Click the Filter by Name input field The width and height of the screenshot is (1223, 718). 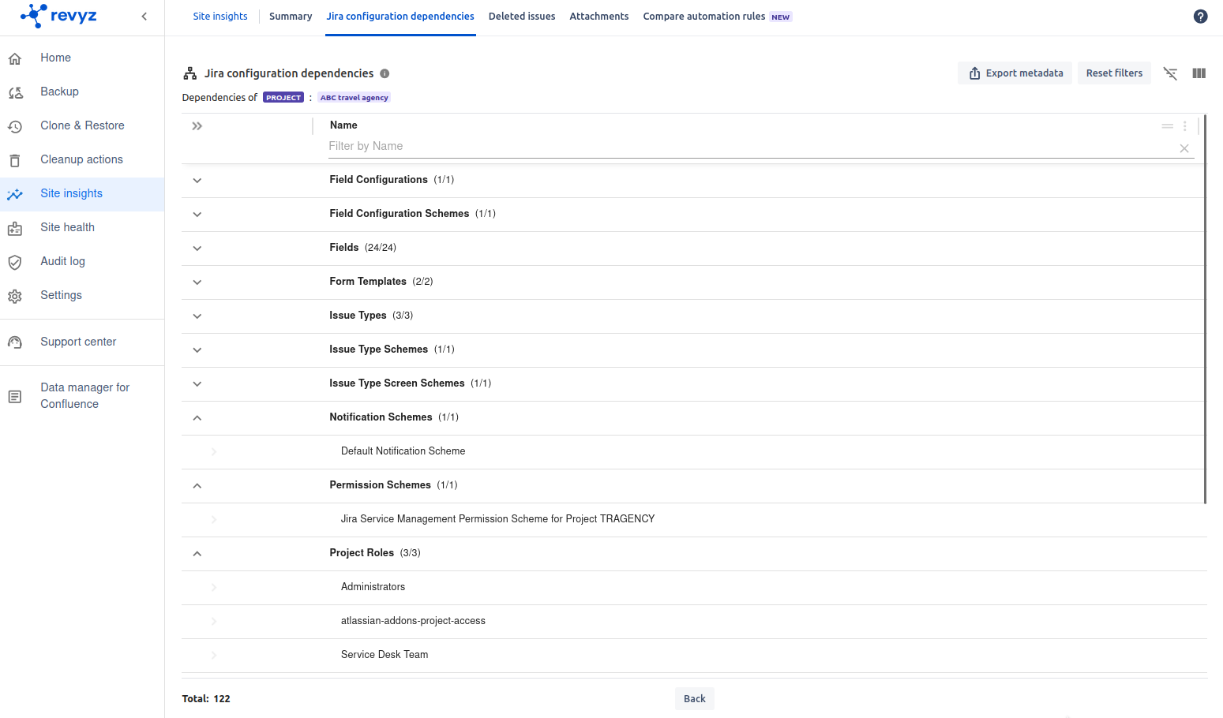(x=750, y=146)
